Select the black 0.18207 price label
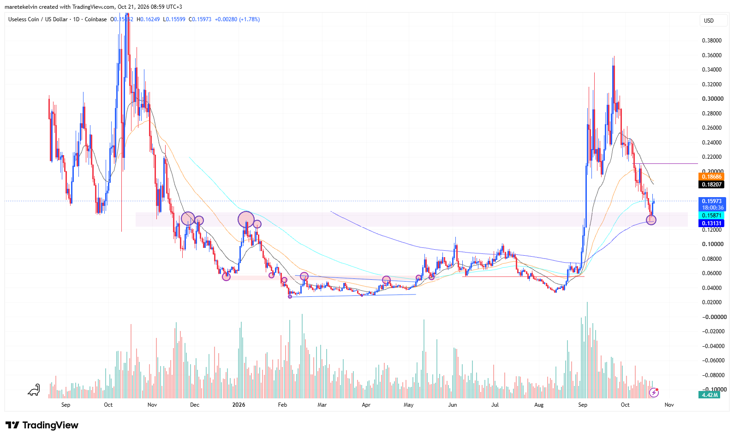This screenshot has width=734, height=439. coord(711,185)
